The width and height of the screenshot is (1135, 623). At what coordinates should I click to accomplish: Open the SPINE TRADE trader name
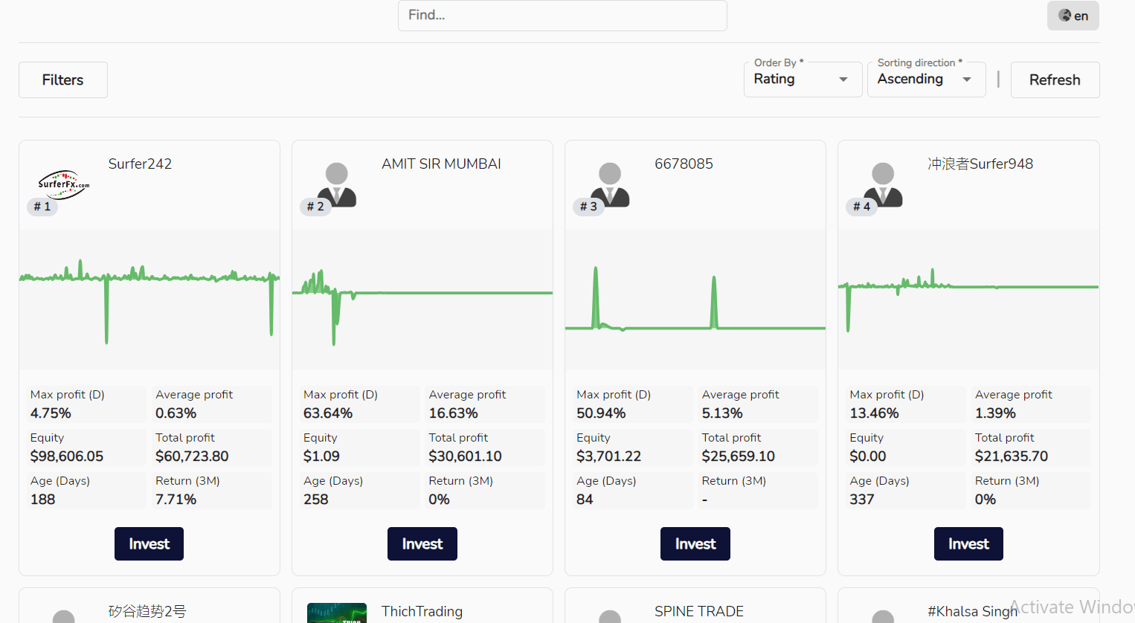click(x=698, y=611)
